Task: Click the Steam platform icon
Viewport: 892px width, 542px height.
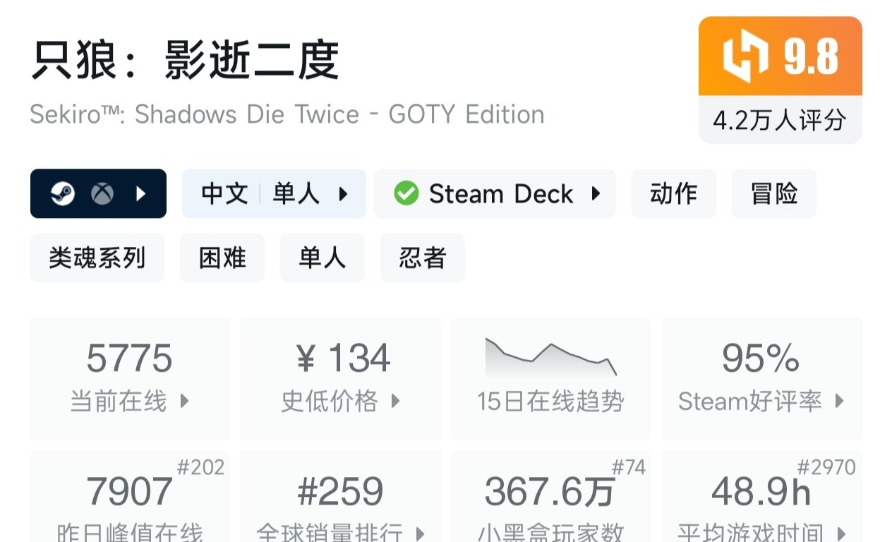Action: pos(63,193)
